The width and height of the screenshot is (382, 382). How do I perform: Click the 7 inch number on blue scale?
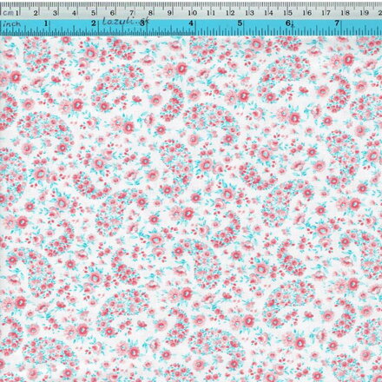pos(337,23)
